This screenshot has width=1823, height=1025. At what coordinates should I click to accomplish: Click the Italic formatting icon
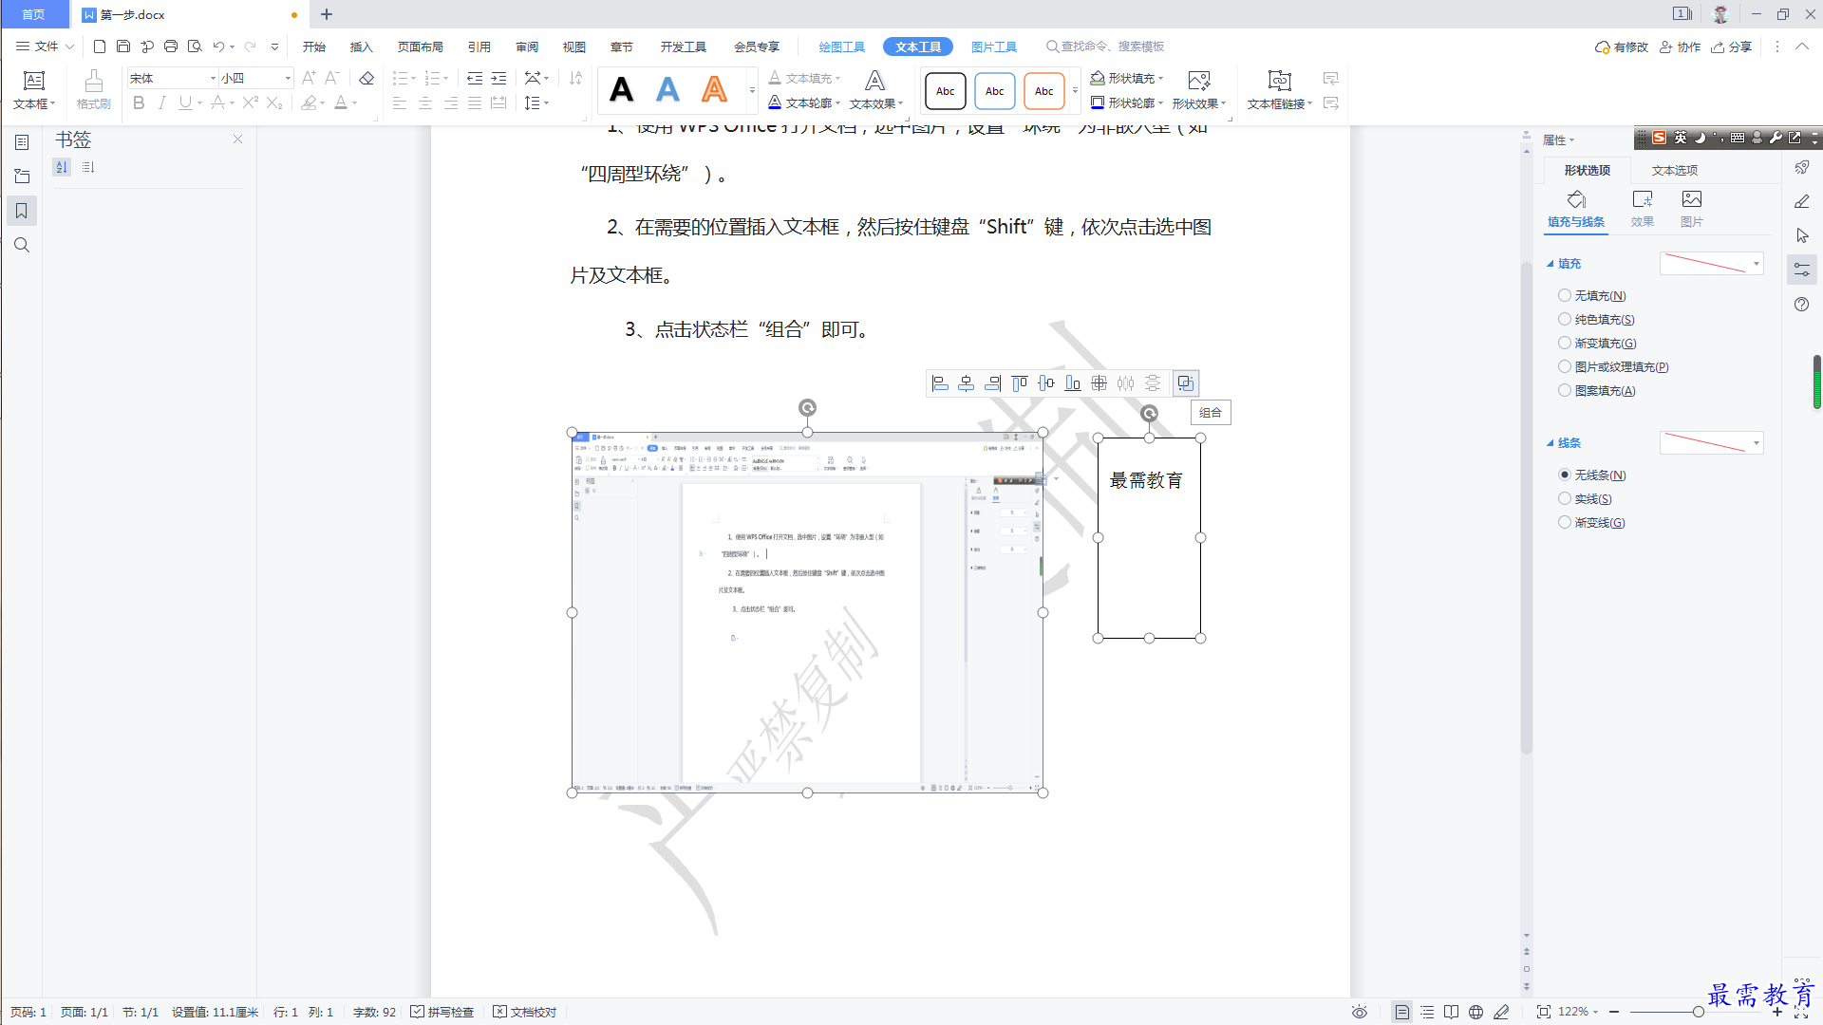pyautogui.click(x=162, y=102)
